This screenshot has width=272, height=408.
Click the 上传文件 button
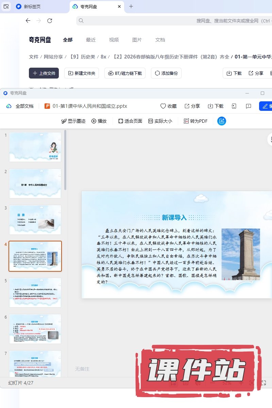[x=44, y=73]
